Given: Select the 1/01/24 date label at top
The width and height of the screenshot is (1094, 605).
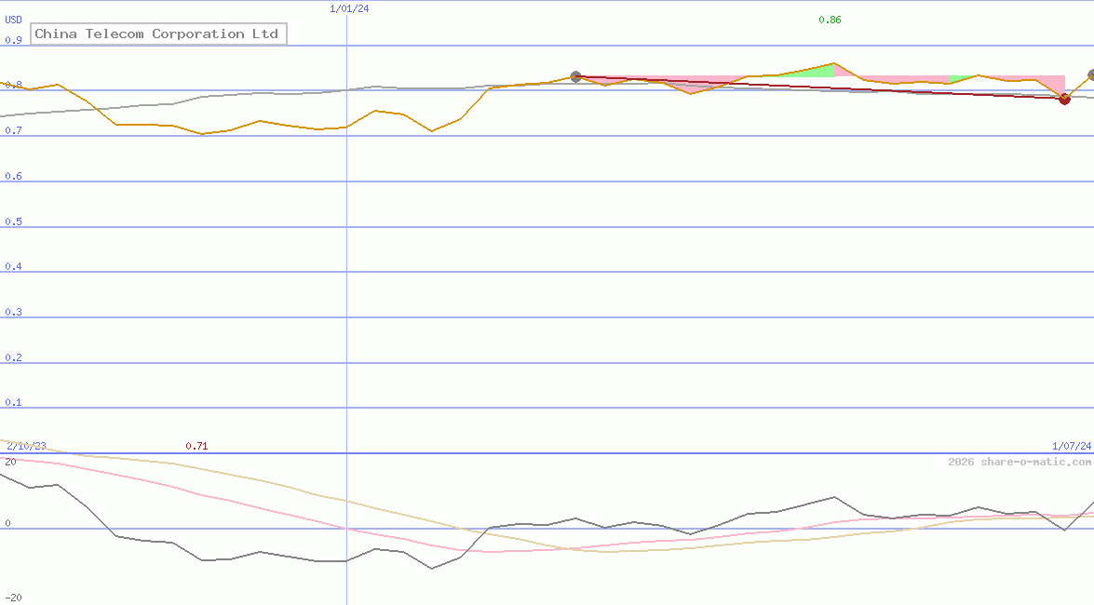Looking at the screenshot, I should (349, 9).
